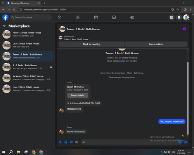This screenshot has width=194, height=155.
Task: Click Tawan's avatar beside 'Yes,very interested'
Action: pos(62,132)
